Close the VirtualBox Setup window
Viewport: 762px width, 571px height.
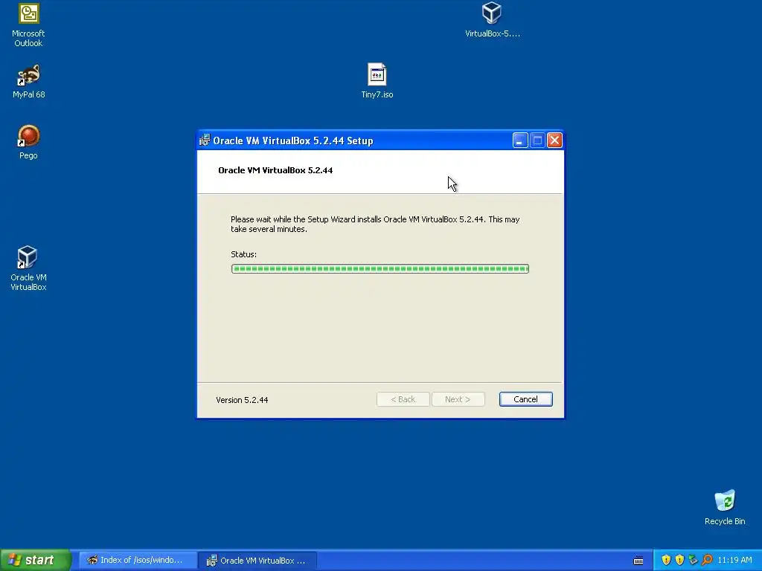pyautogui.click(x=554, y=141)
